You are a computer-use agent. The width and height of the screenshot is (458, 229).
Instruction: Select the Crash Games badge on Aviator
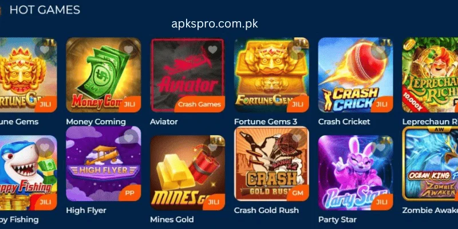pos(199,104)
